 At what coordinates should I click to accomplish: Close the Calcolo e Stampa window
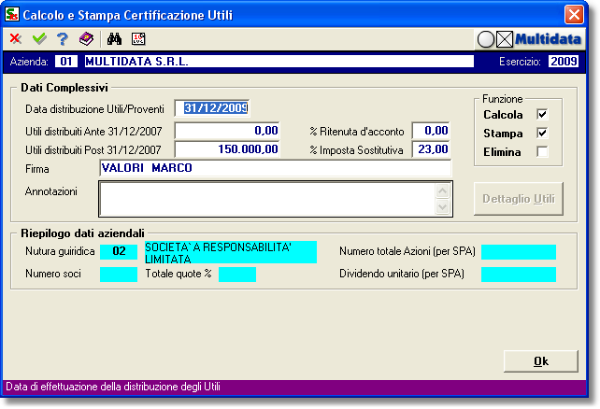[574, 15]
